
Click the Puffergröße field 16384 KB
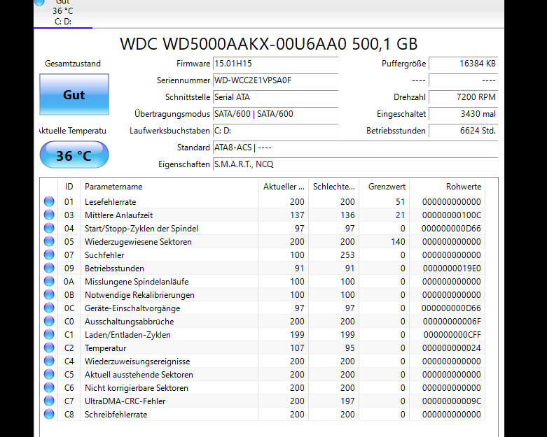(463, 64)
